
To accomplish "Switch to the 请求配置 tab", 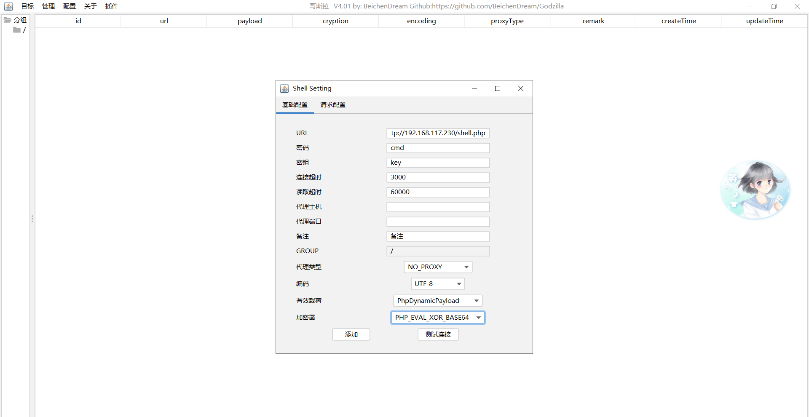I will click(332, 105).
